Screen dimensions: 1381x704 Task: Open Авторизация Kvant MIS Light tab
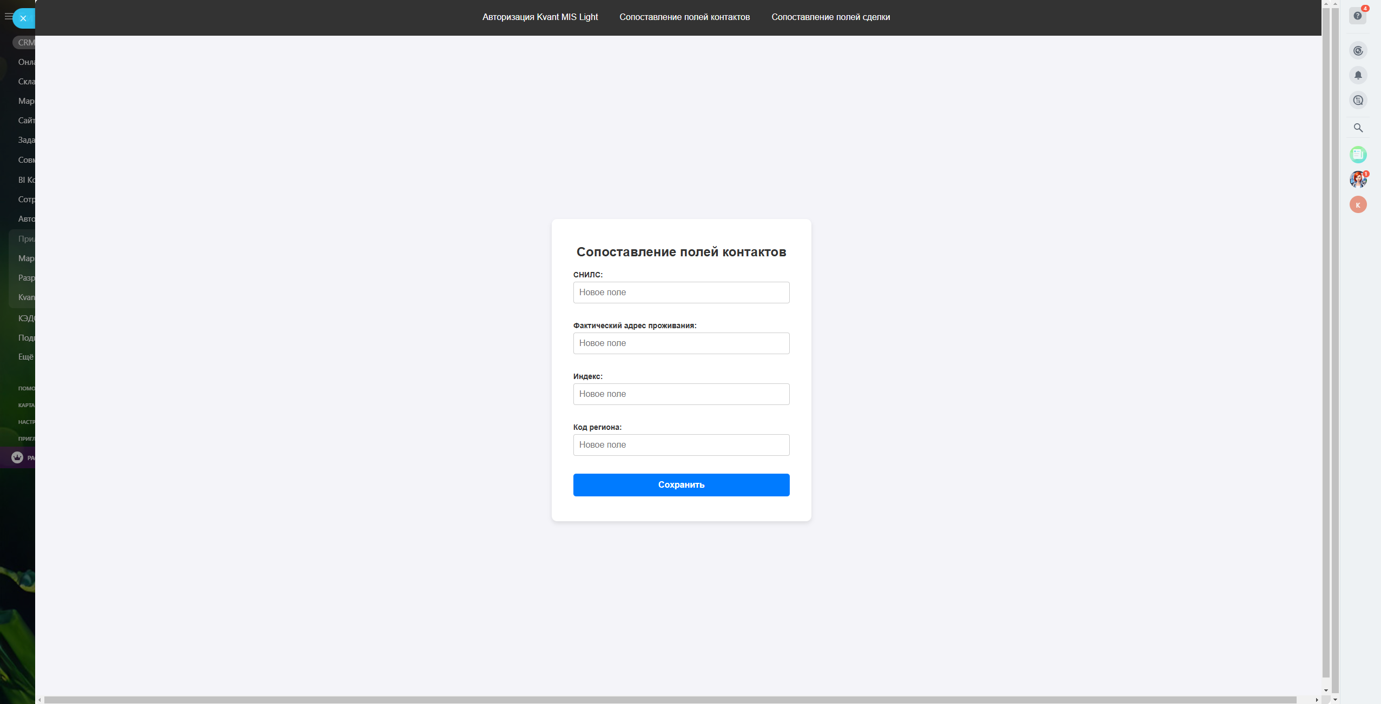tap(540, 17)
